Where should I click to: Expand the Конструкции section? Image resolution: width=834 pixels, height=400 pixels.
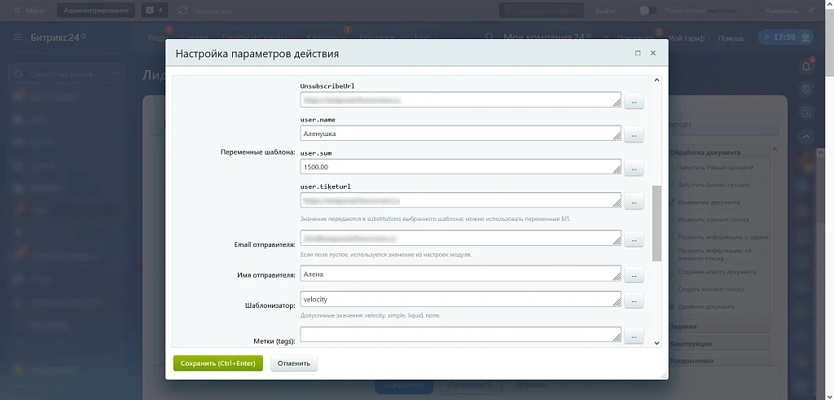coord(719,344)
